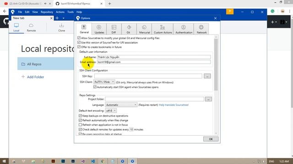
Task: Toggle Use this version for URI association
Action: pyautogui.click(x=79, y=42)
